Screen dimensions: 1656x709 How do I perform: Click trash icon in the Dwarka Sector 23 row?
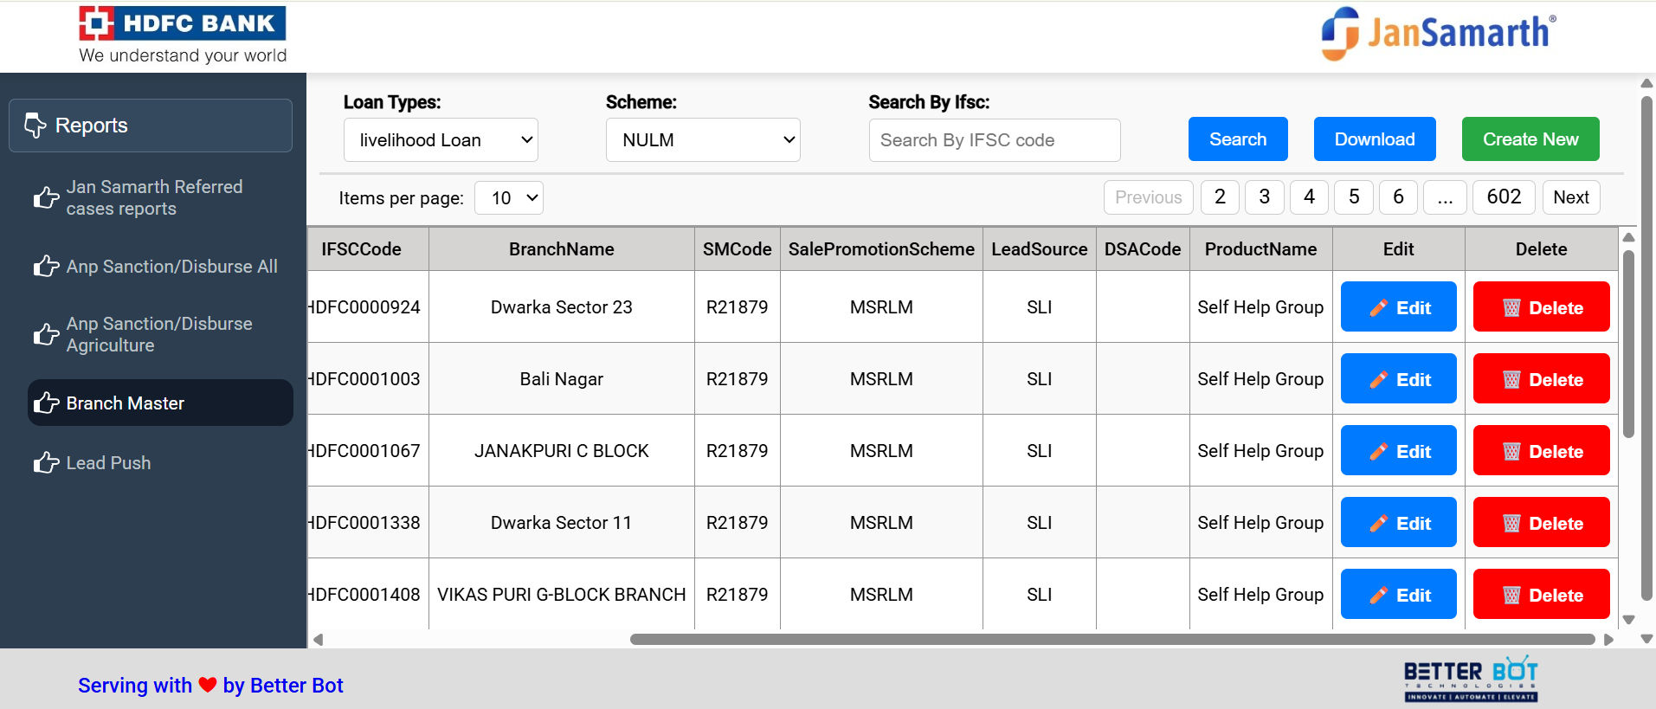1511,308
